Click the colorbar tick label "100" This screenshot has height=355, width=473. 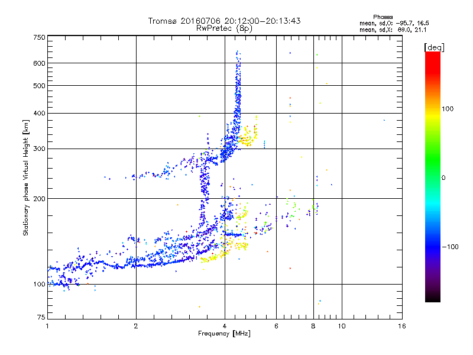pyautogui.click(x=448, y=109)
